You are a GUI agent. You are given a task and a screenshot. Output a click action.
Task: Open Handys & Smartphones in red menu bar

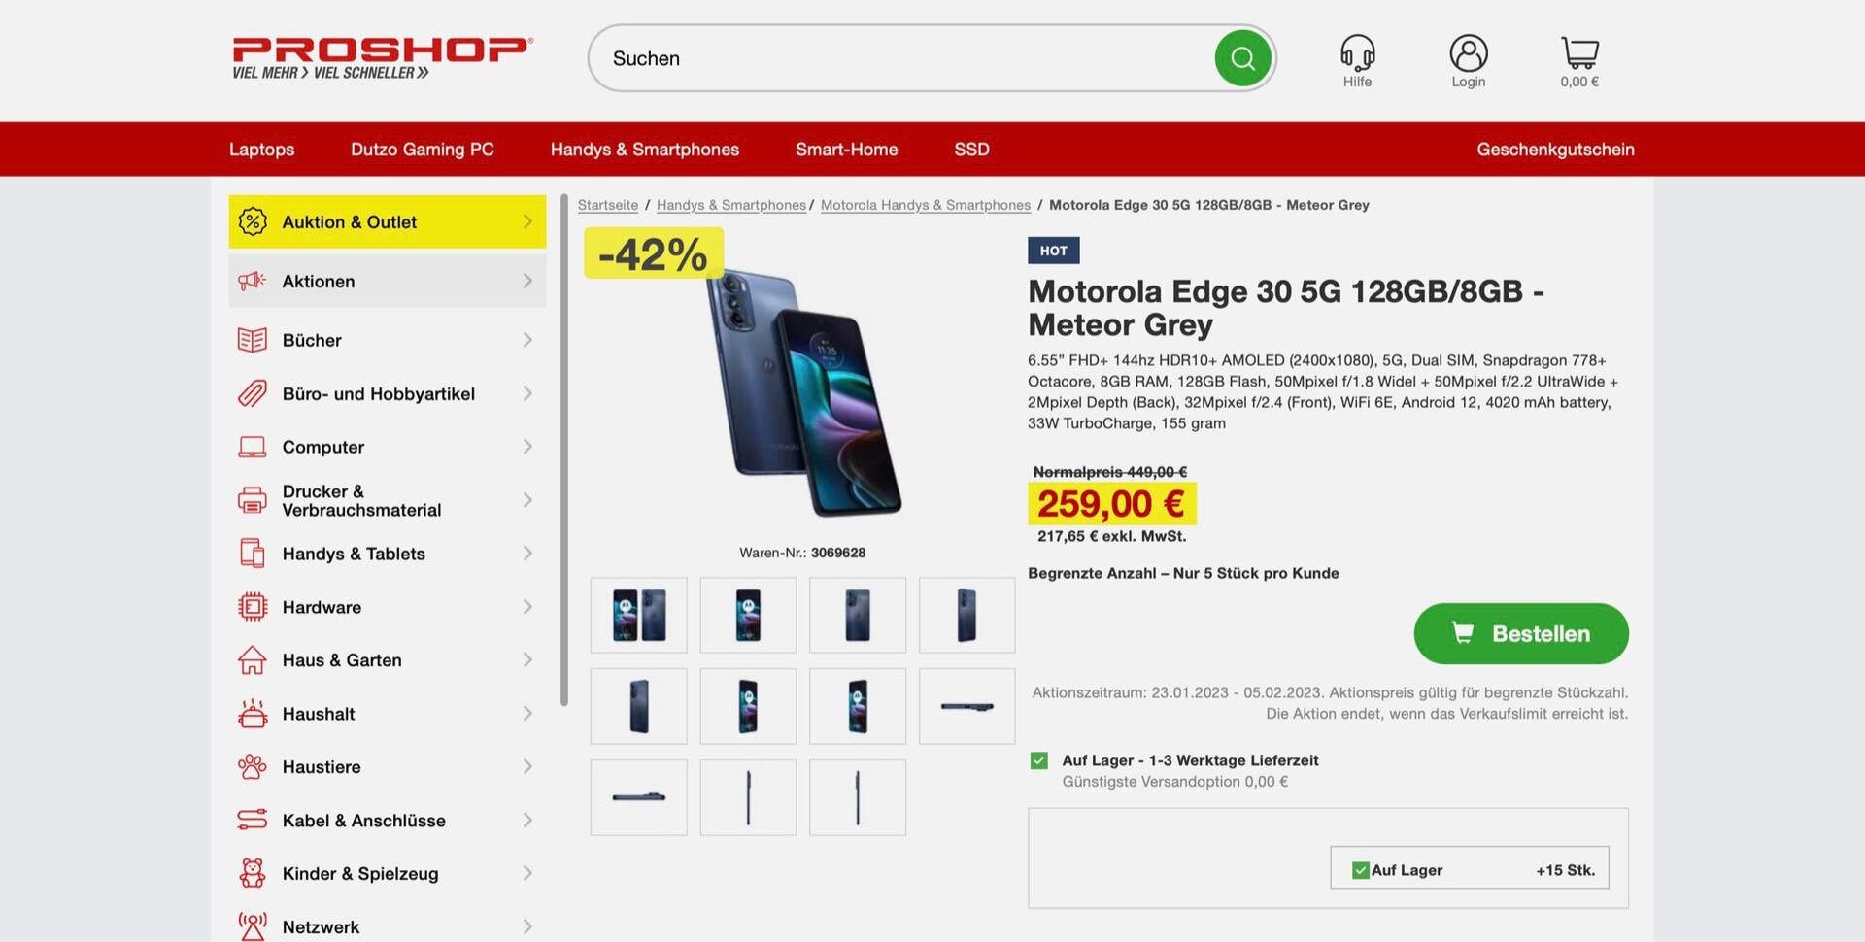645,150
